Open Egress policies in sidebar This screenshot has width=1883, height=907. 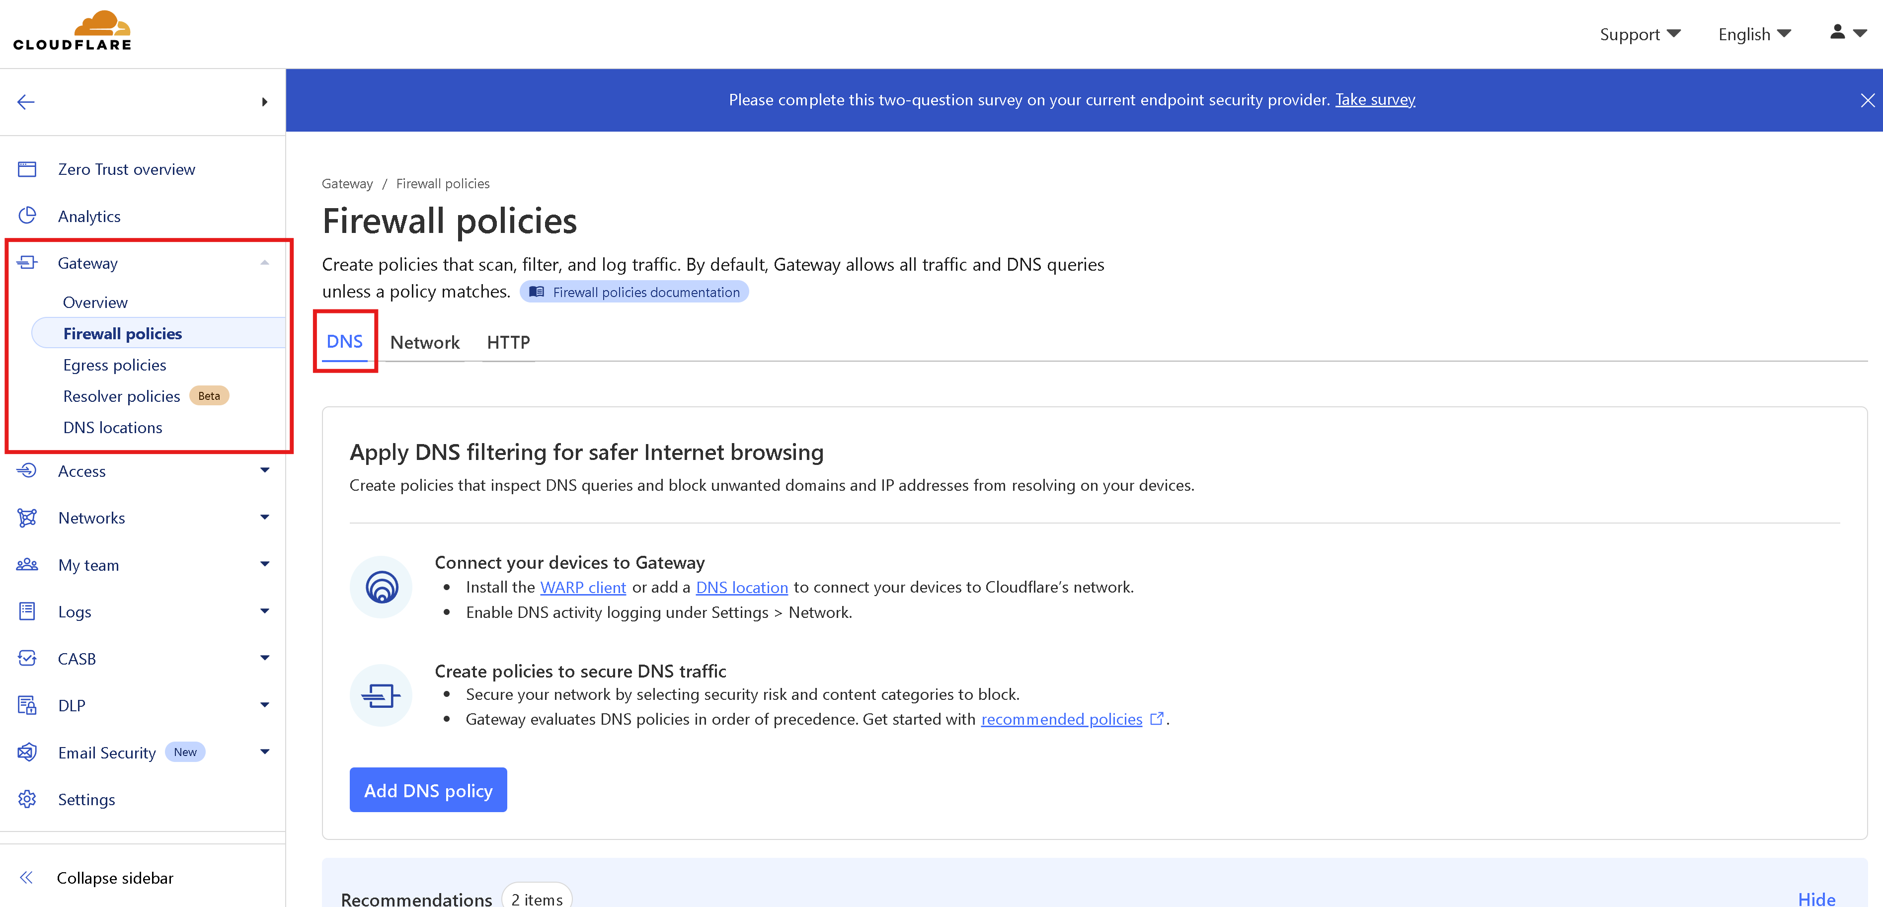tap(115, 365)
